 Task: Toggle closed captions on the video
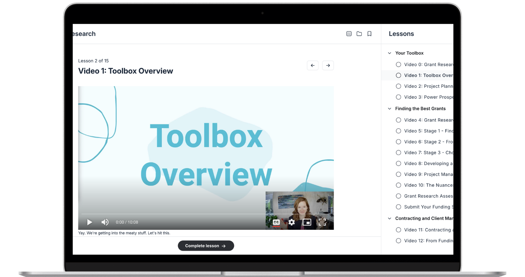tap(276, 222)
